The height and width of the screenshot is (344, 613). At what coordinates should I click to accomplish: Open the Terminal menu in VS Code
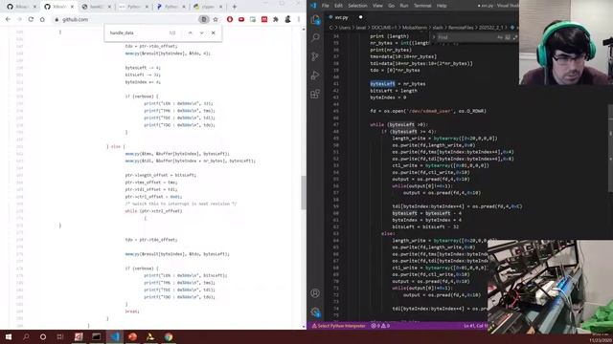(422, 6)
